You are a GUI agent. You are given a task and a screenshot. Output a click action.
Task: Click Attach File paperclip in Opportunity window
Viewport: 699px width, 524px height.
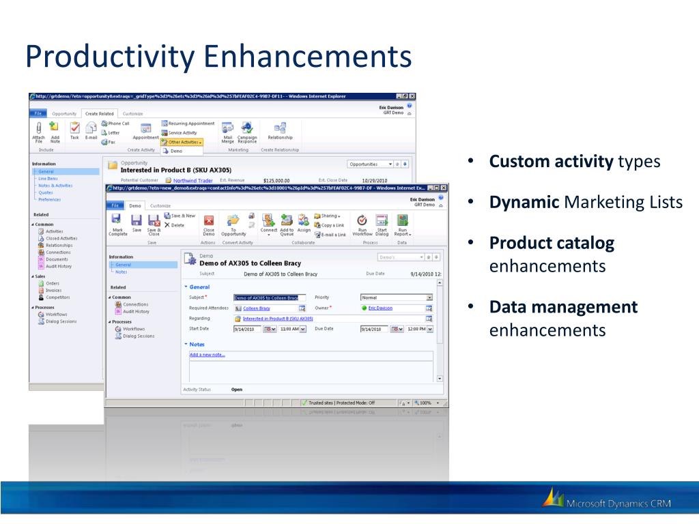[x=39, y=132]
